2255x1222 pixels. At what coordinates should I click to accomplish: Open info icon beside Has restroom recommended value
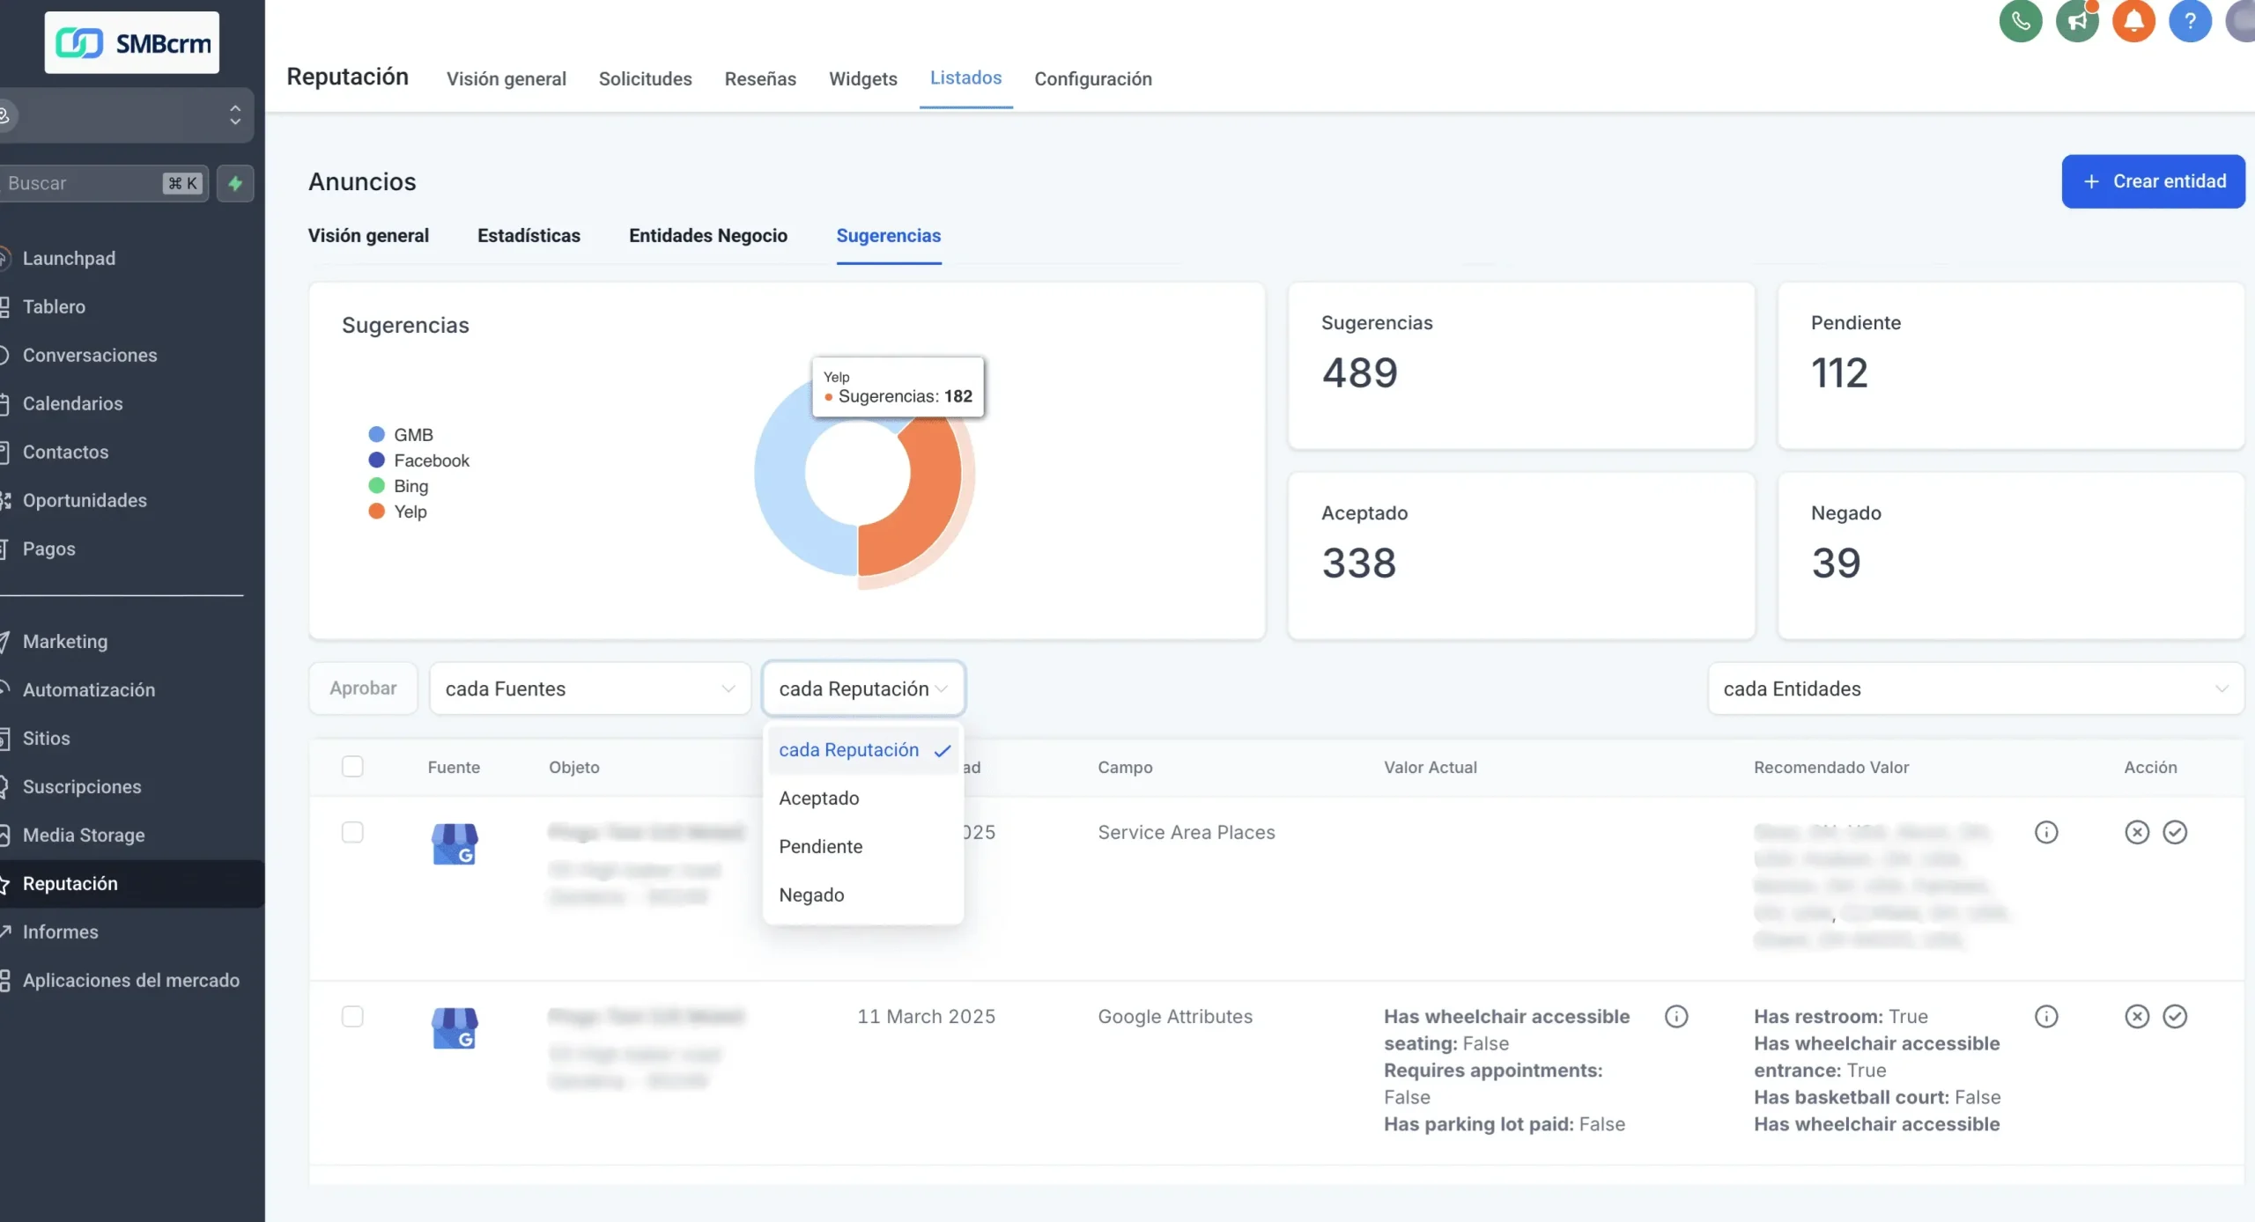tap(2046, 1016)
